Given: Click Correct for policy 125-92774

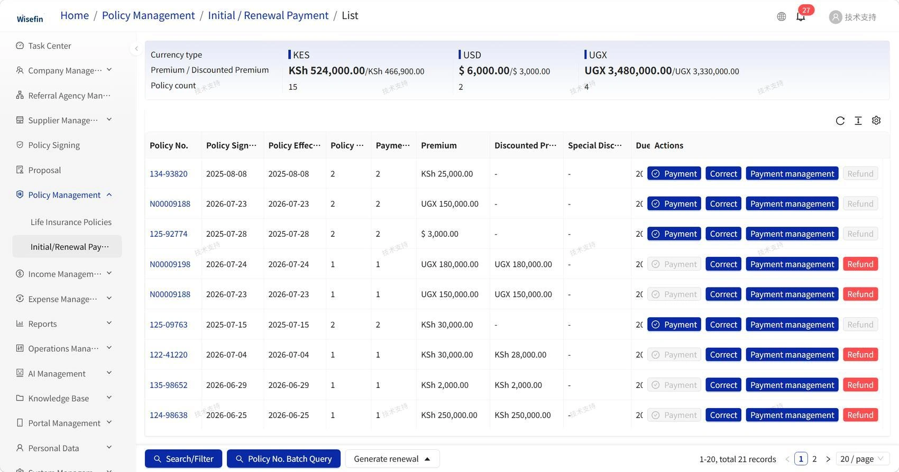Looking at the screenshot, I should tap(723, 234).
